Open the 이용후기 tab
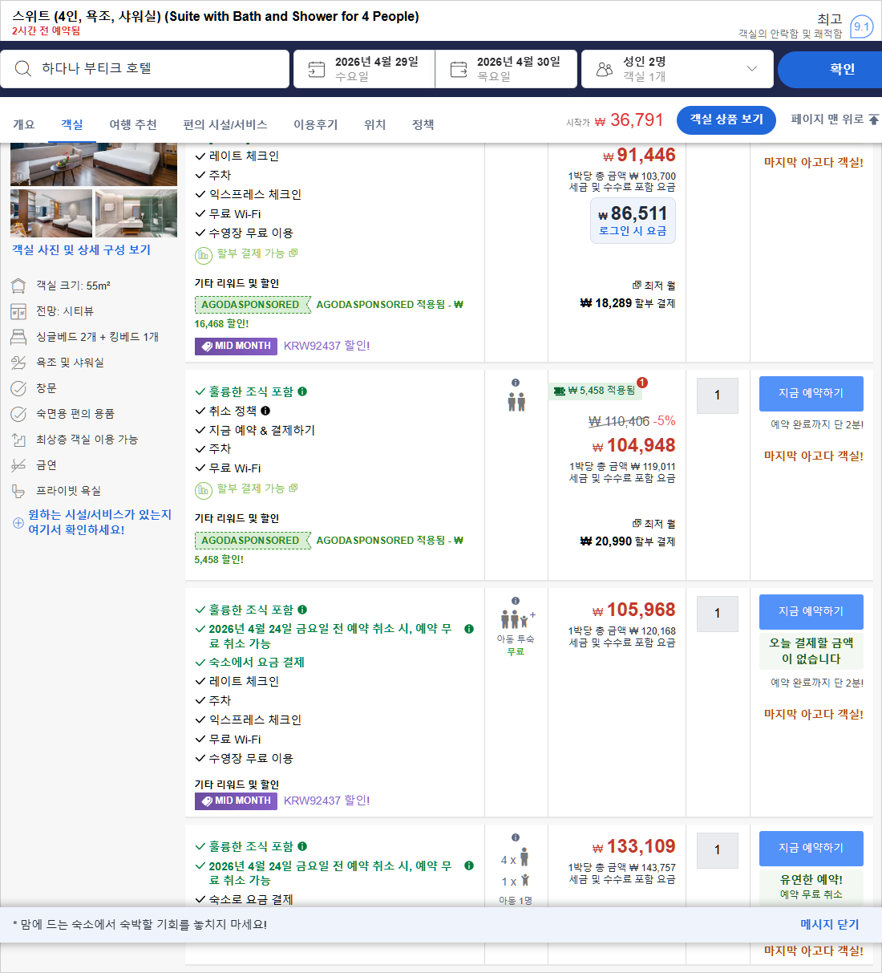This screenshot has width=882, height=973. tap(316, 125)
